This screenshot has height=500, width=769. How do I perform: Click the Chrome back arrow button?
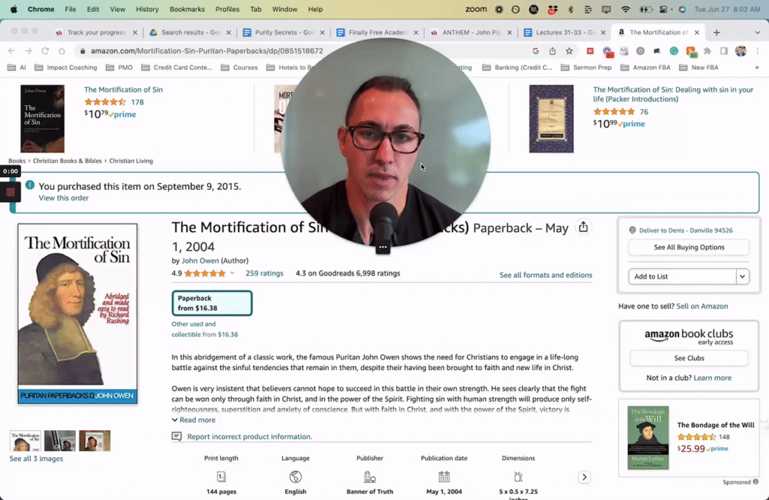[12, 51]
